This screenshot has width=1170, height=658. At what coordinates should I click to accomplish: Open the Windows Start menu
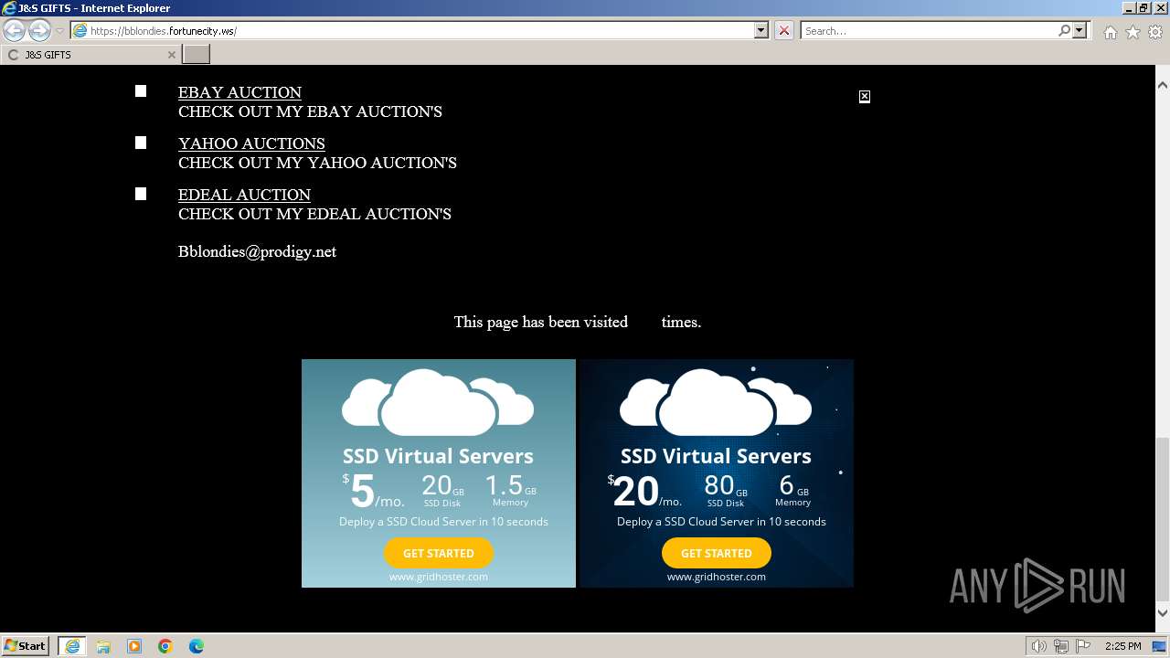click(26, 646)
